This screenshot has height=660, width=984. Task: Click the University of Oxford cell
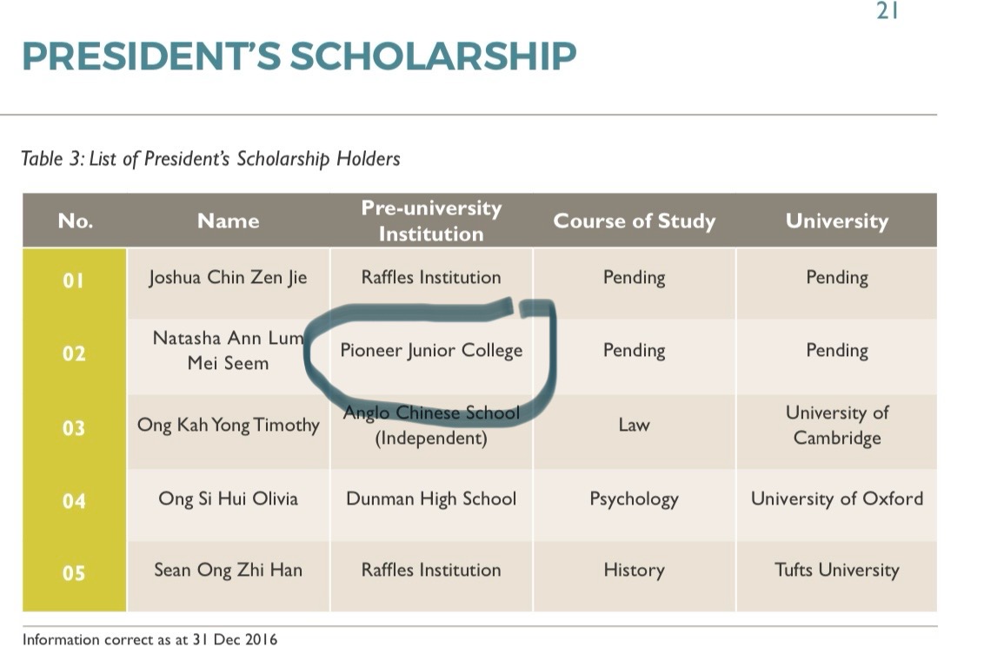point(836,498)
